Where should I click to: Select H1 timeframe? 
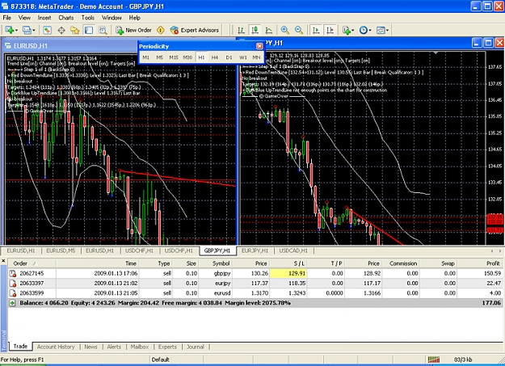tap(201, 57)
